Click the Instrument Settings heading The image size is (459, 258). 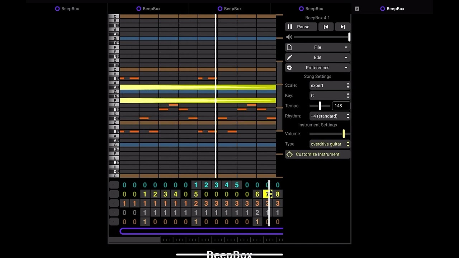pos(317,125)
